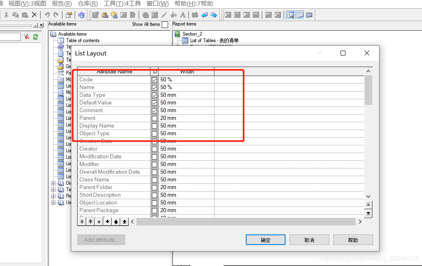
Task: Select 'List of Tables - 表的清单' report item
Action: 214,40
